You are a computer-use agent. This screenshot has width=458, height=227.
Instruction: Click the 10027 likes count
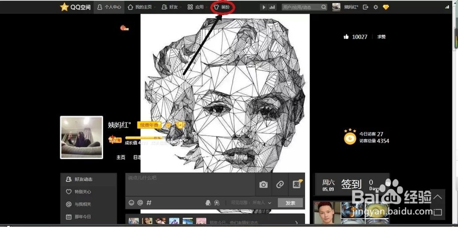click(360, 37)
